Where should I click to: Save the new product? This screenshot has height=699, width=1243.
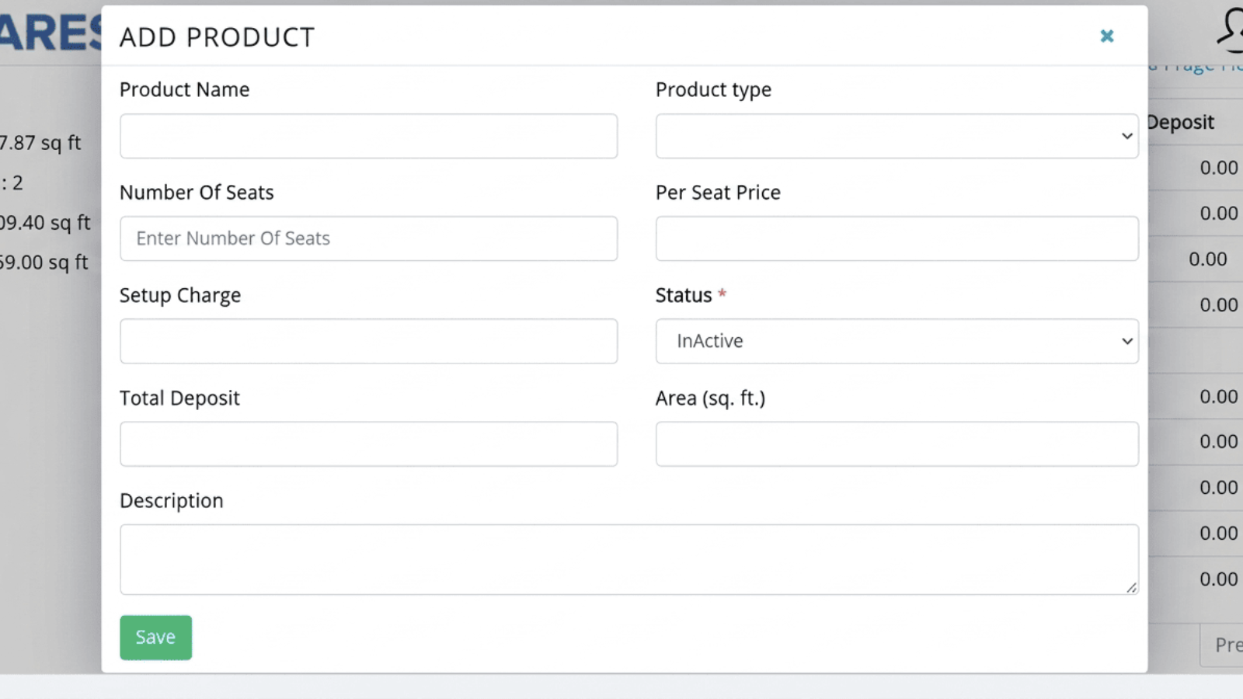[x=155, y=638]
